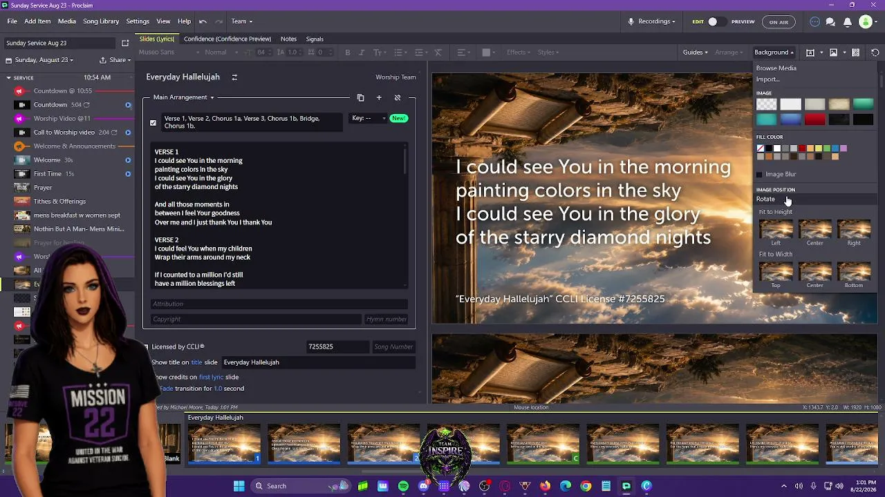Screen dimensions: 885x497
Task: Click the reset slide circular arrow icon
Action: (875, 52)
